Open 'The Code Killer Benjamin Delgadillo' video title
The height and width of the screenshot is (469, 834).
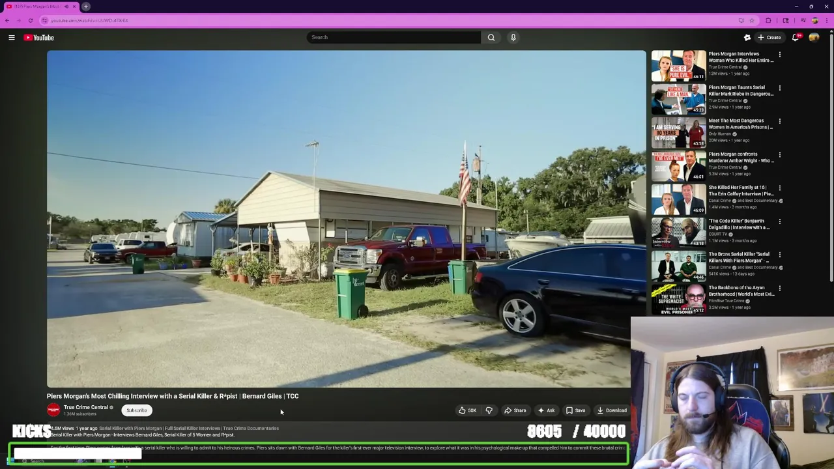(741, 224)
